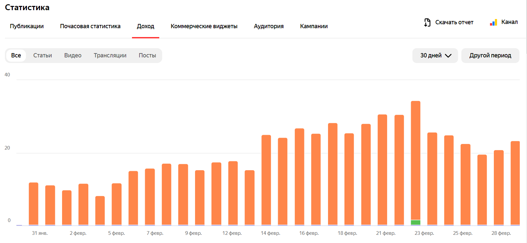The width and height of the screenshot is (527, 243).
Task: Open the Канал link
Action: pyautogui.click(x=510, y=22)
